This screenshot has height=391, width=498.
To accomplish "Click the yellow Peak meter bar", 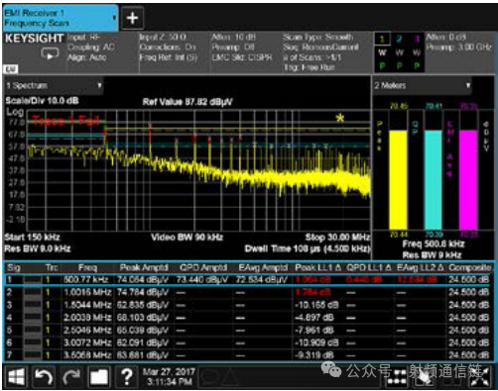I will [x=398, y=180].
